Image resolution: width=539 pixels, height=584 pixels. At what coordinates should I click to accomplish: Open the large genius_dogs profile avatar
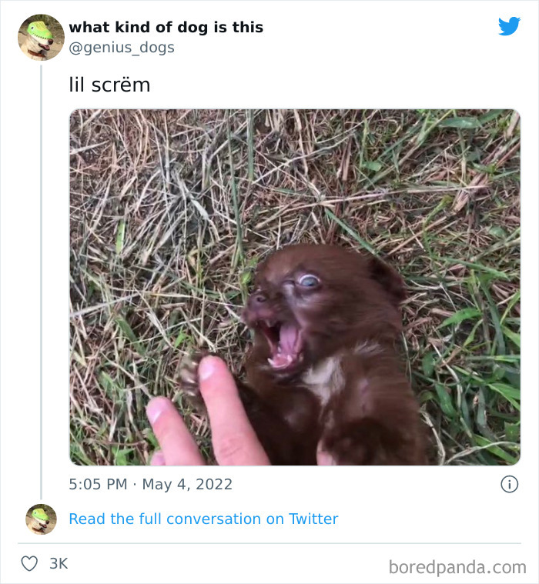point(41,37)
